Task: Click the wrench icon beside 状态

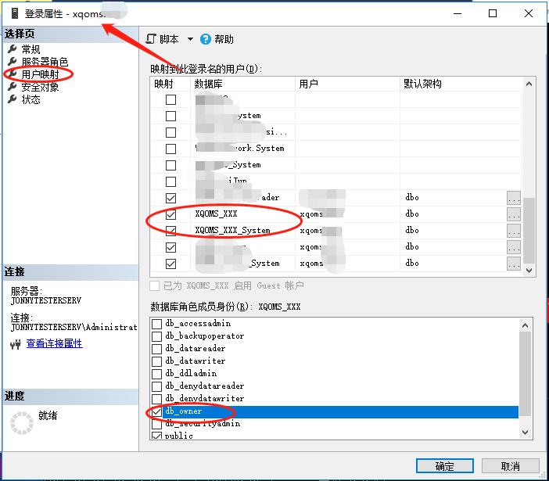Action: tap(12, 99)
